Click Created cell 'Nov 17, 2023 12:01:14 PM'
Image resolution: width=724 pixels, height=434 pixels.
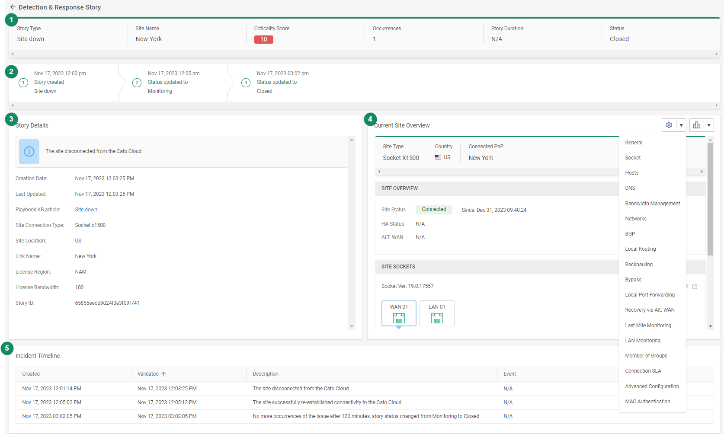(52, 389)
